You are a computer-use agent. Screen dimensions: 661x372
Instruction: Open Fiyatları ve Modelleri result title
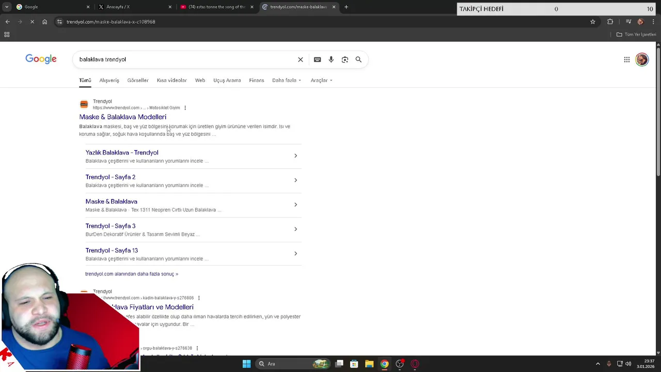[x=152, y=307]
